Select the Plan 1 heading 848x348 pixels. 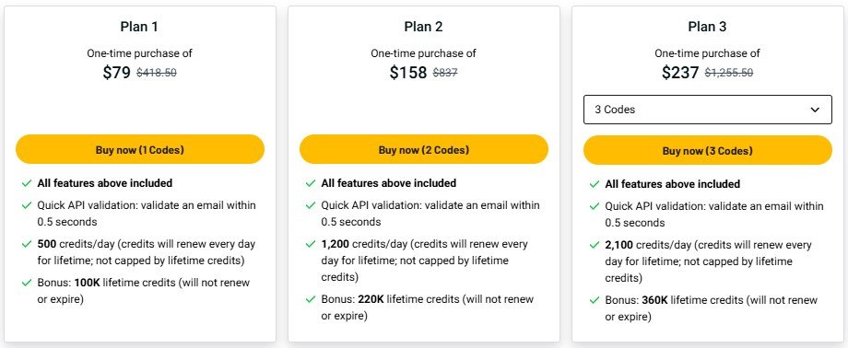(x=139, y=27)
